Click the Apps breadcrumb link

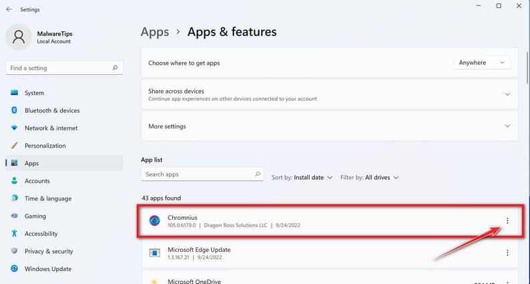click(x=154, y=32)
